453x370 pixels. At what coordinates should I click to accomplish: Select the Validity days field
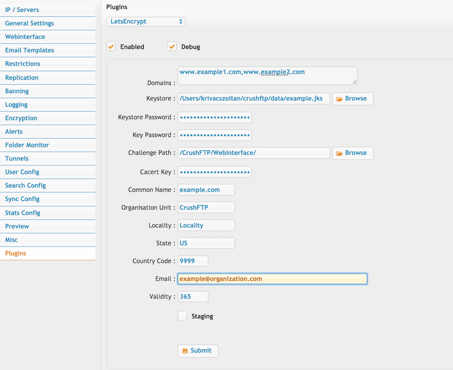pyautogui.click(x=193, y=297)
